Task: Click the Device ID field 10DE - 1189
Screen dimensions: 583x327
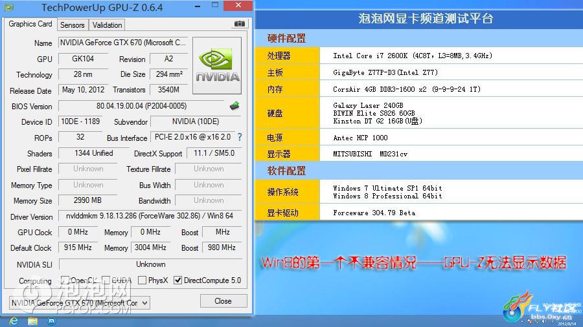Action: pyautogui.click(x=80, y=121)
